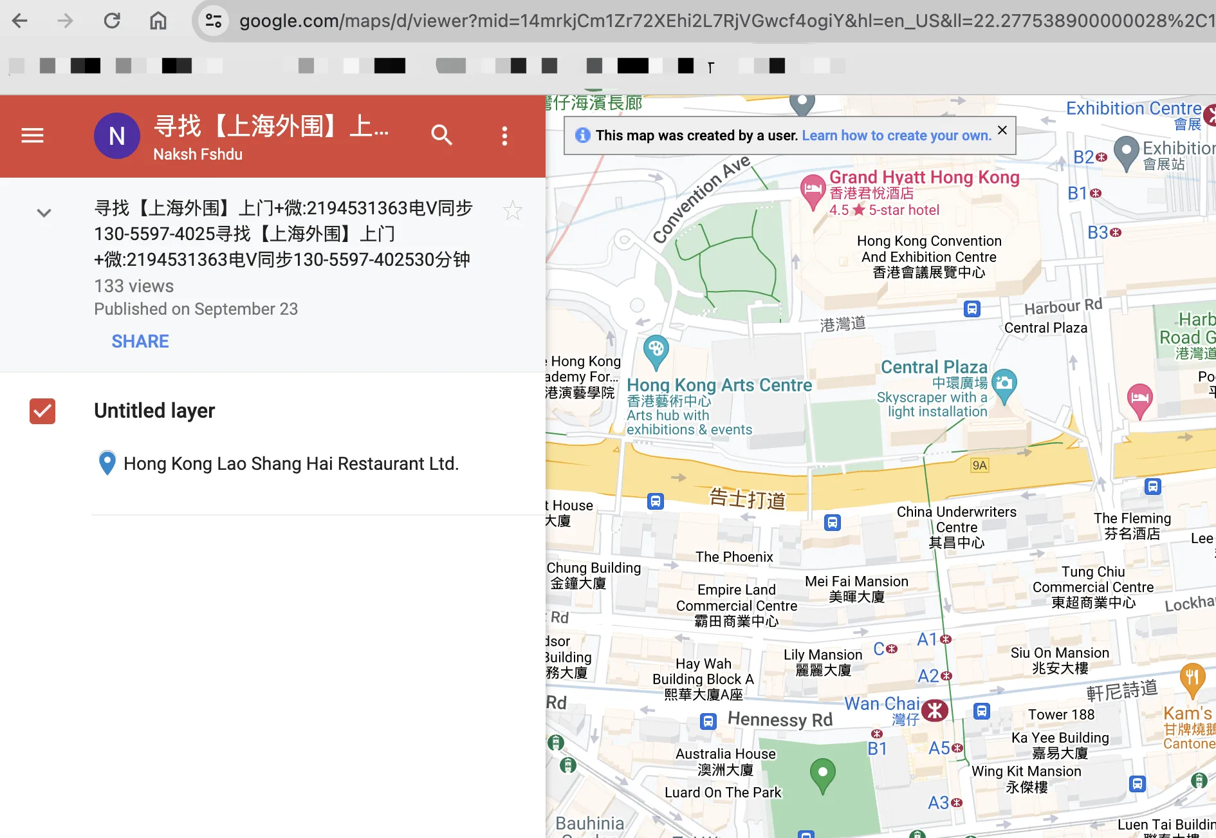This screenshot has height=838, width=1216.
Task: Dismiss the user-created map notice
Action: point(1002,130)
